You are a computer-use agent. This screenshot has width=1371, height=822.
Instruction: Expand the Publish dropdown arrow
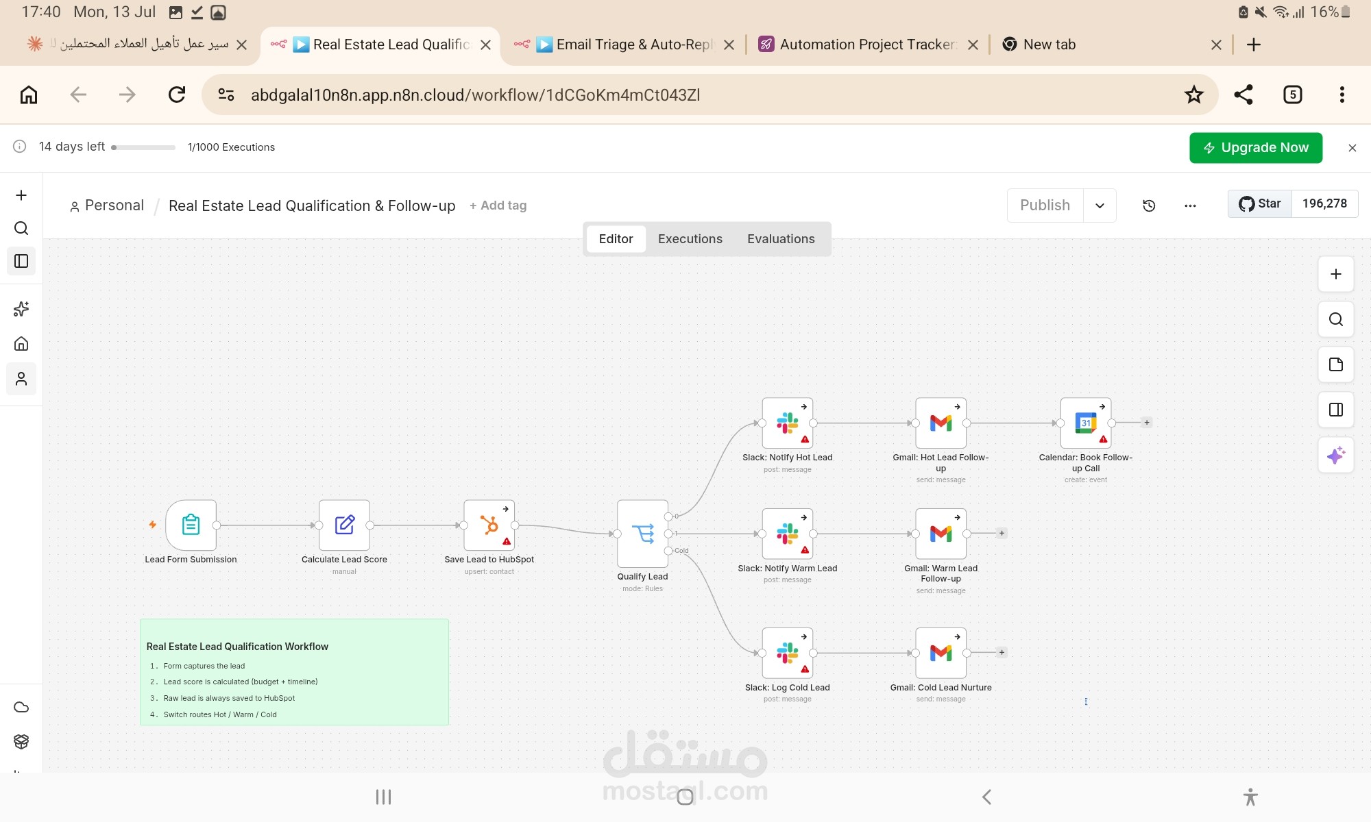coord(1100,206)
